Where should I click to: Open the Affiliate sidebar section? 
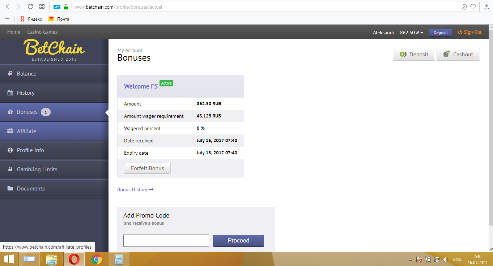54,131
